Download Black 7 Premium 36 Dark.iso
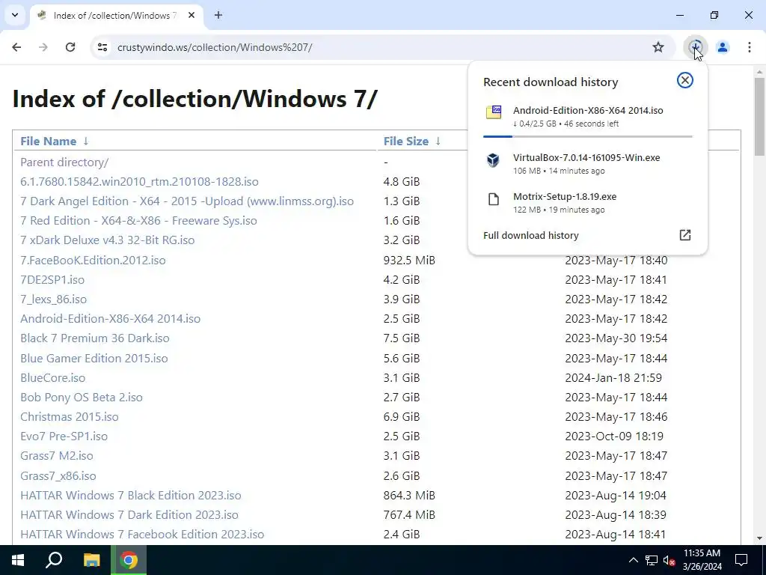The image size is (766, 575). tap(95, 338)
